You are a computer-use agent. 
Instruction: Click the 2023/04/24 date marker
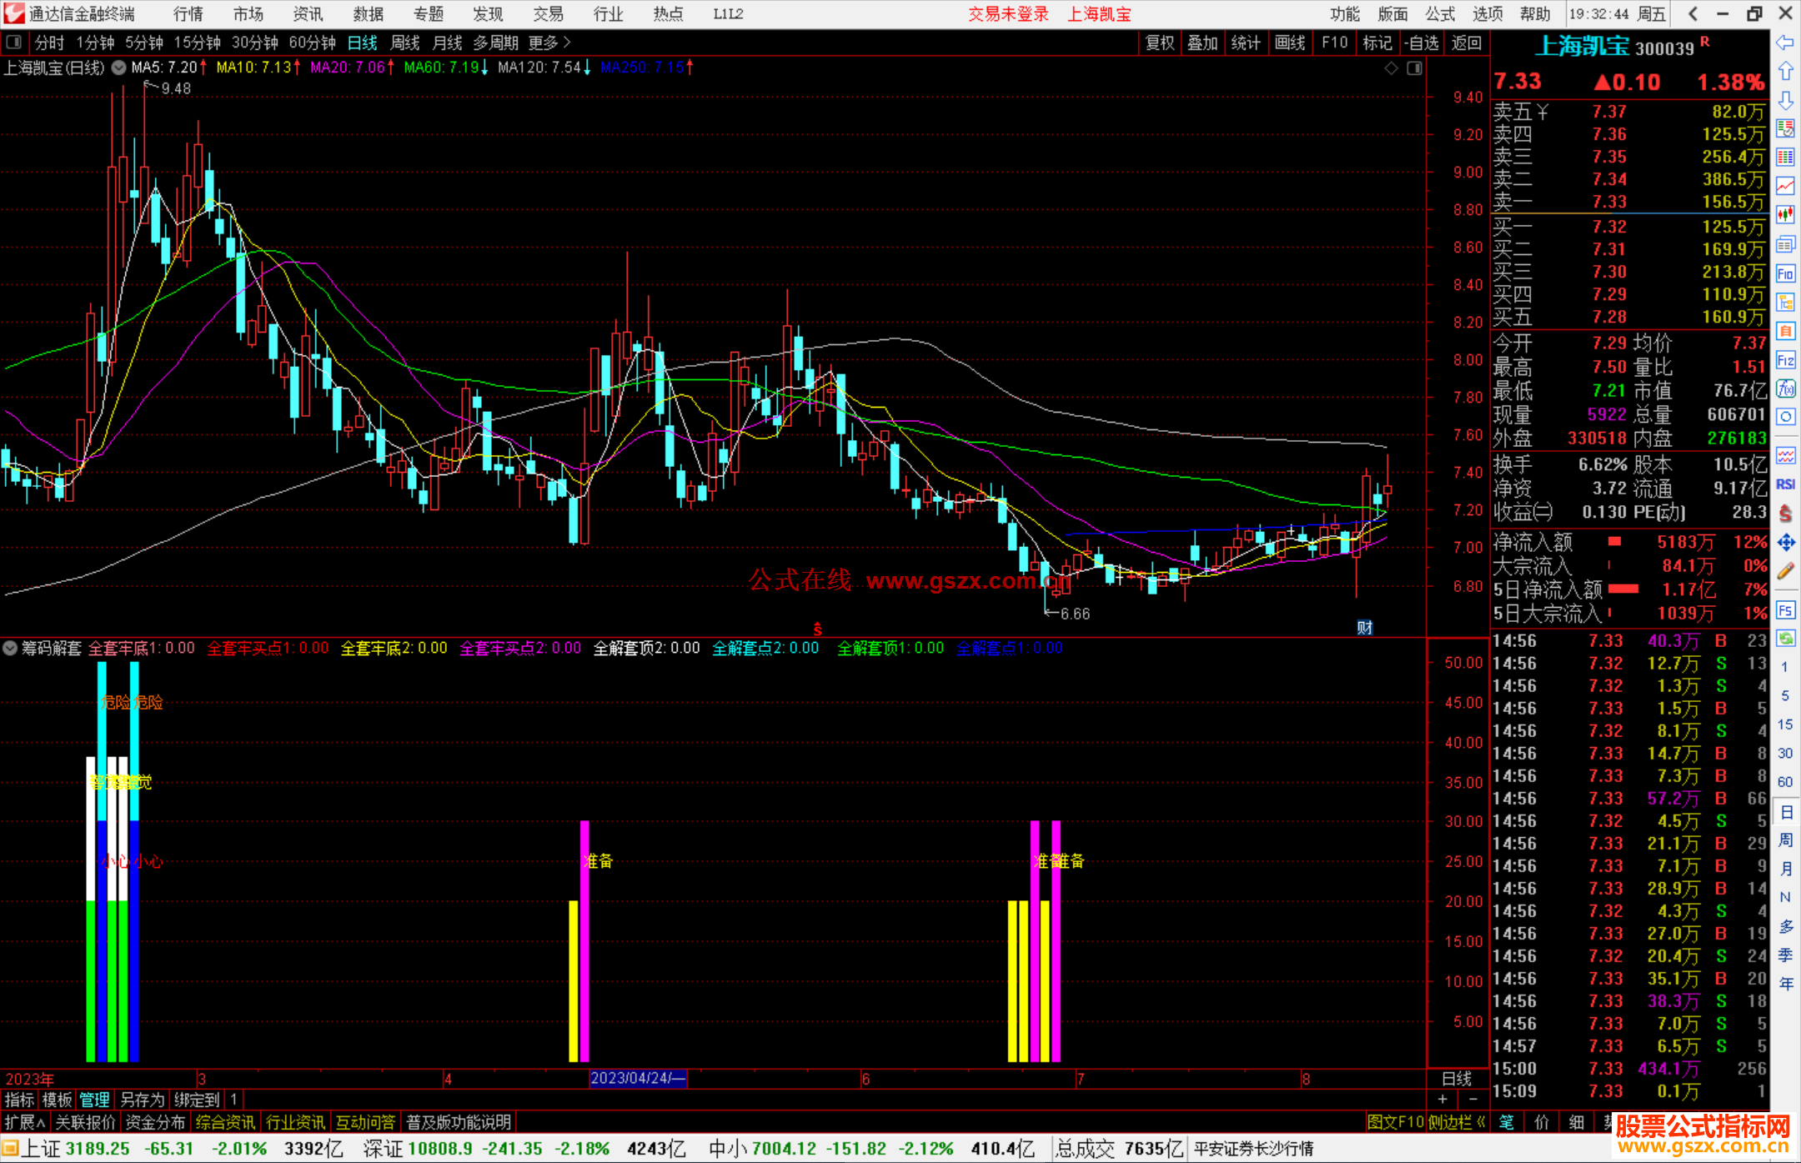638,1079
